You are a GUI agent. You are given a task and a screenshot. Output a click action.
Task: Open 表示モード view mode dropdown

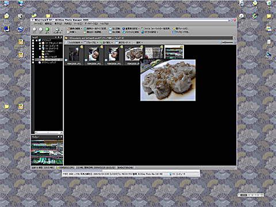pos(123,43)
